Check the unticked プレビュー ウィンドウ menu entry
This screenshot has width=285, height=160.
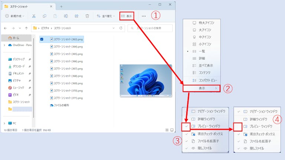(258, 126)
